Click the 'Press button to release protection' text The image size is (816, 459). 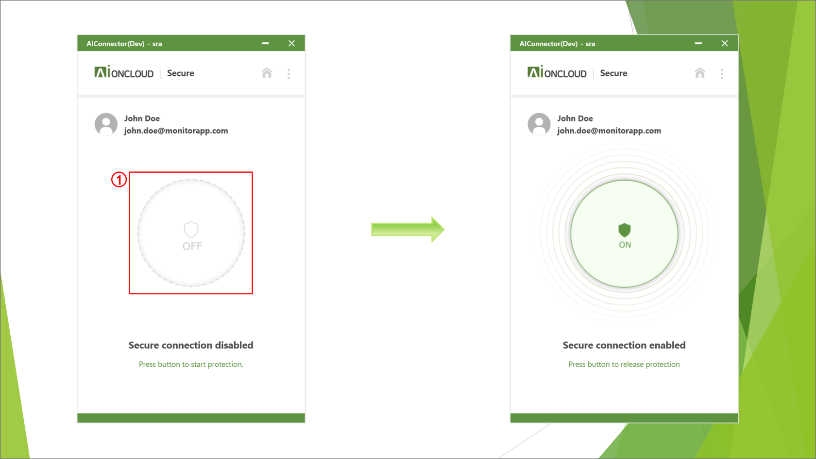[624, 364]
